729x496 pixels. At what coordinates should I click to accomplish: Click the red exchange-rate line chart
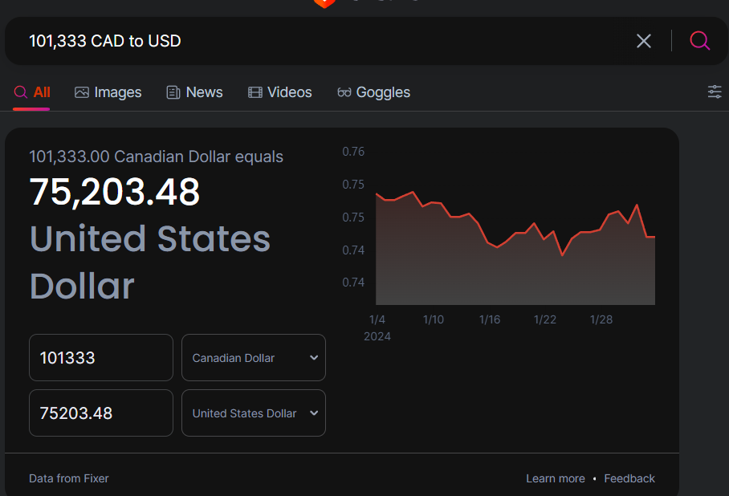[515, 248]
